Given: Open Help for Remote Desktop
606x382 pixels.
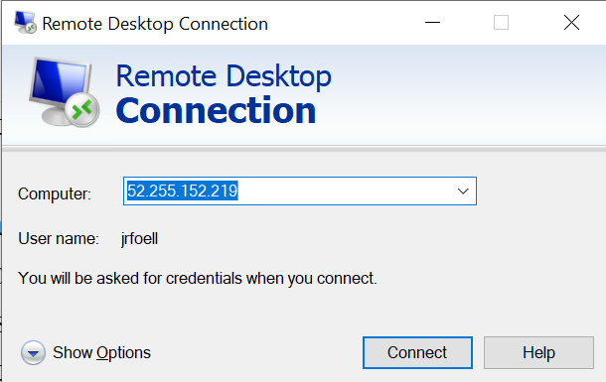Looking at the screenshot, I should tap(538, 352).
